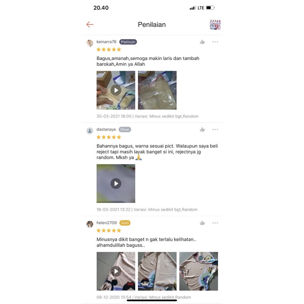Tap the back arrow beside Penilaian

[x=90, y=24]
